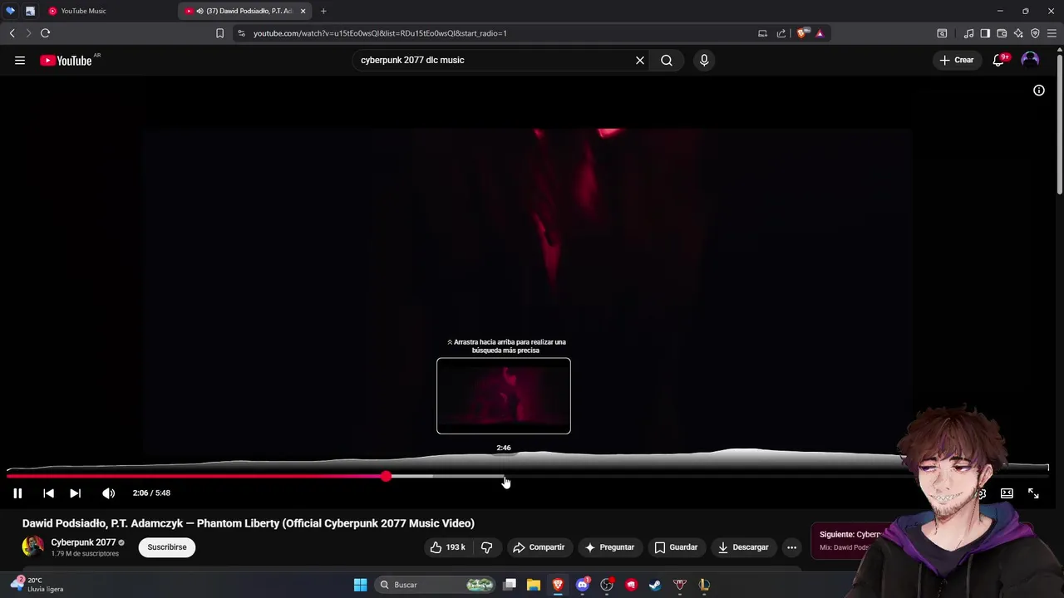Click share page icon in address bar
The height and width of the screenshot is (598, 1064).
[x=781, y=33]
